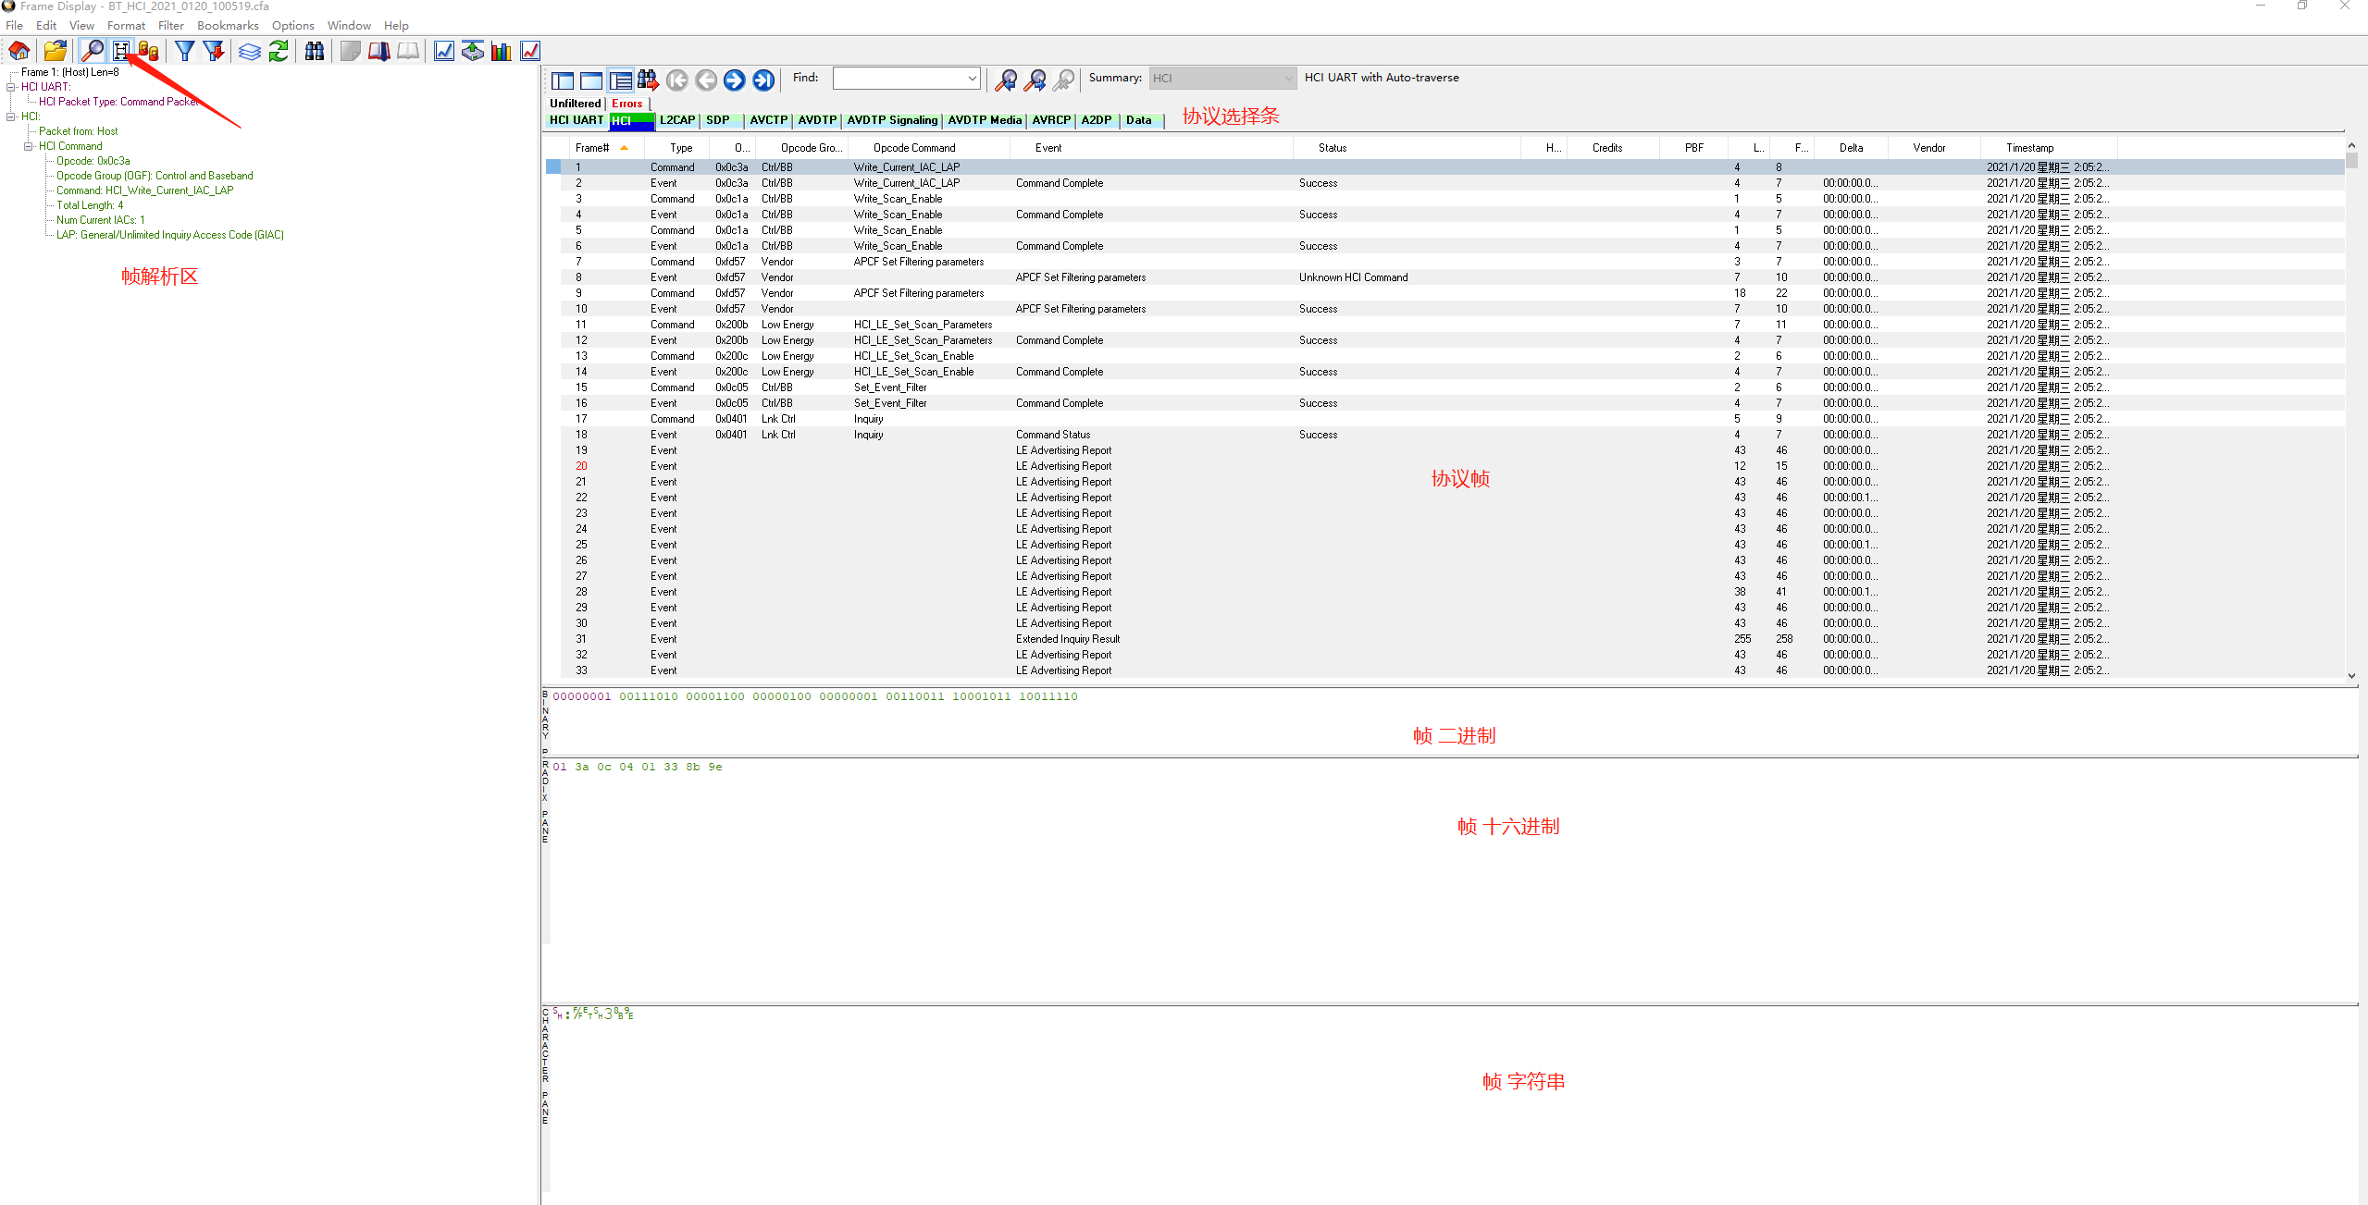Open the Bookmarks menu
Viewport: 2368px width, 1205px height.
tap(228, 26)
